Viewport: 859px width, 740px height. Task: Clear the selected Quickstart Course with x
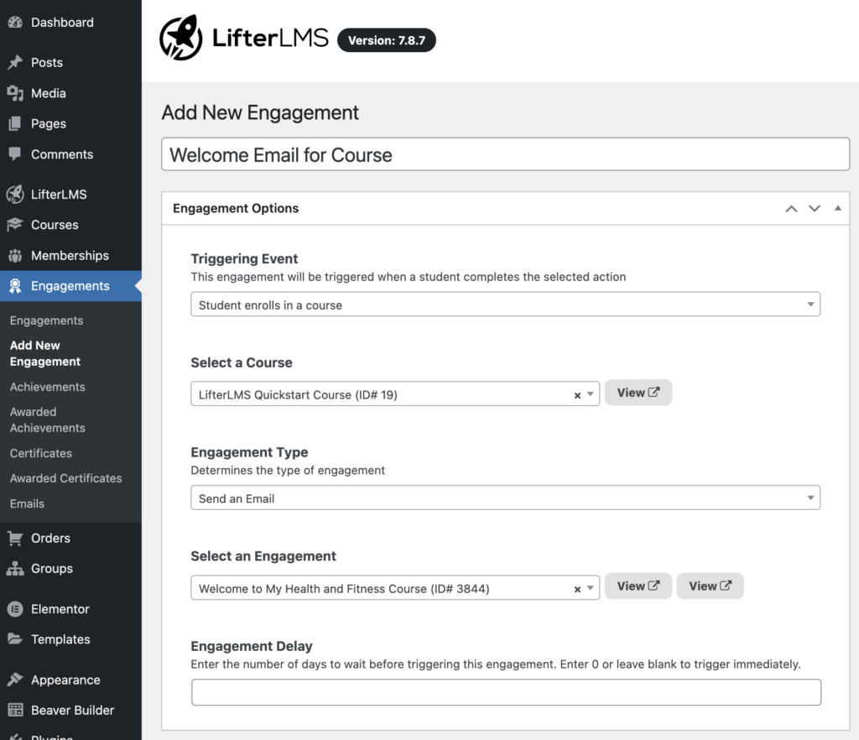pos(577,395)
